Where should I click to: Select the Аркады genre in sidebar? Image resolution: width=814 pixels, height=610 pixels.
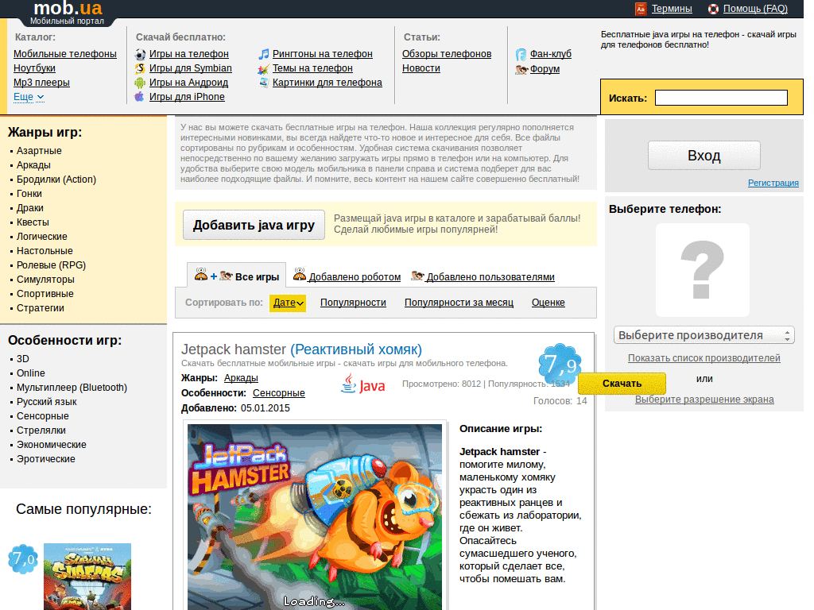33,165
